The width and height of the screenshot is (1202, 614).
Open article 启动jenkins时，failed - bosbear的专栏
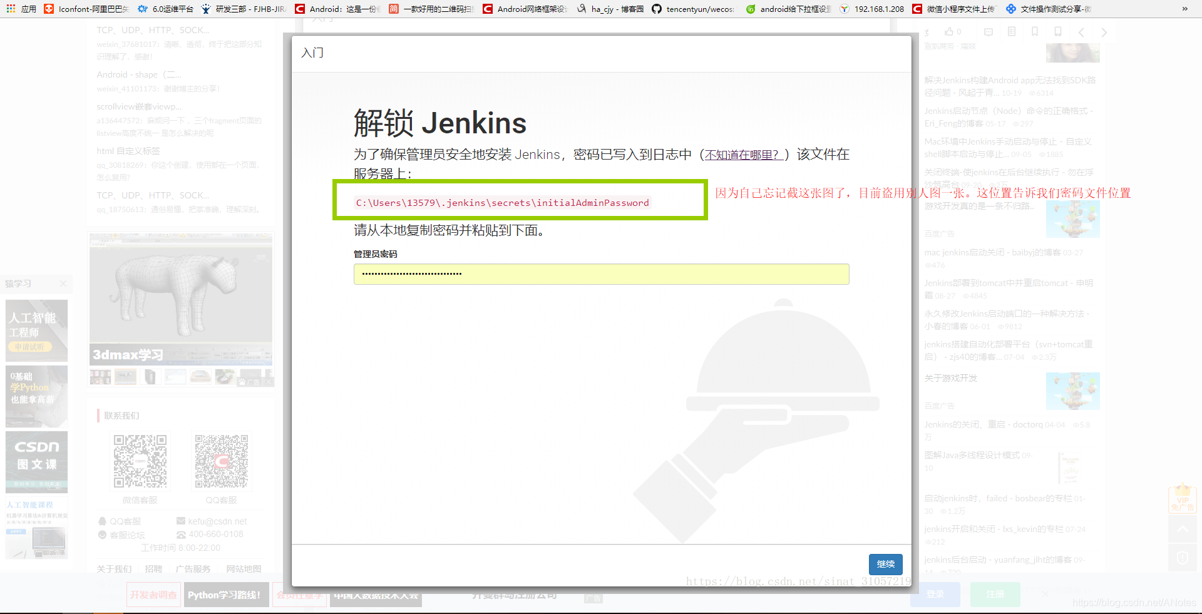[998, 498]
